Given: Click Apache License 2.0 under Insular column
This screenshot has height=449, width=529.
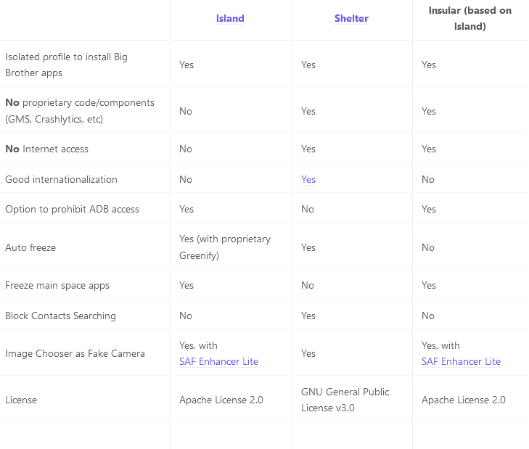Looking at the screenshot, I should point(463,400).
